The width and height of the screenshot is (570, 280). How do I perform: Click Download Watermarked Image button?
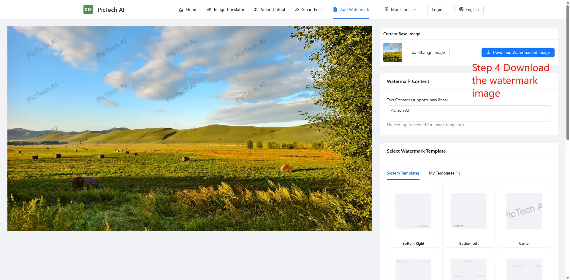518,52
